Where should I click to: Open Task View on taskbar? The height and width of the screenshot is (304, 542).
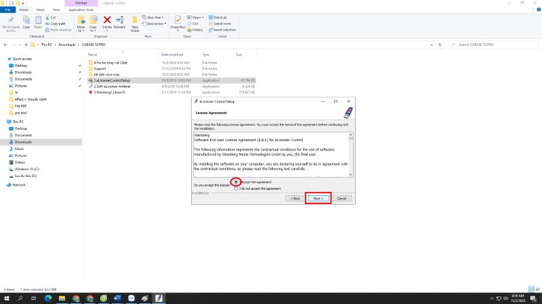tap(33, 299)
